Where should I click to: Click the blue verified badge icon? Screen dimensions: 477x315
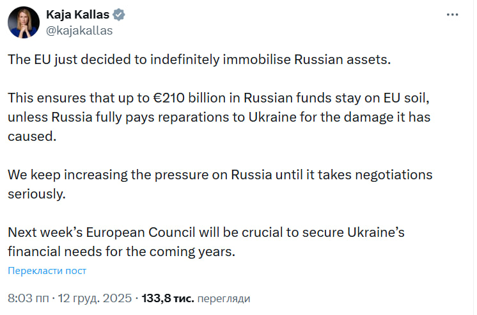tap(120, 14)
